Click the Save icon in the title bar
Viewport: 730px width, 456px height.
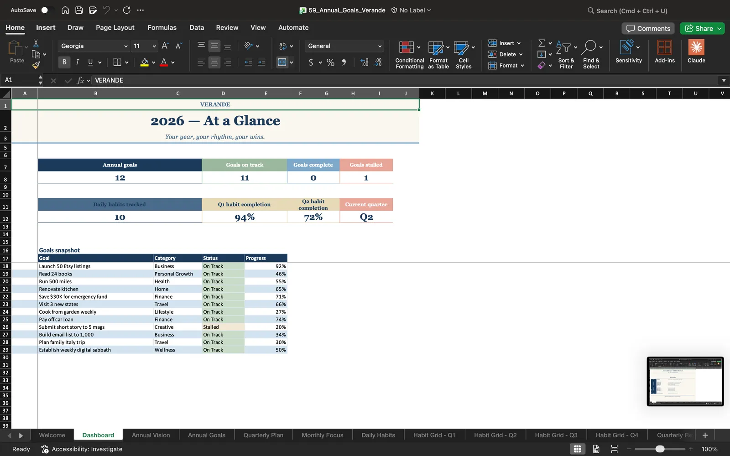pos(79,10)
